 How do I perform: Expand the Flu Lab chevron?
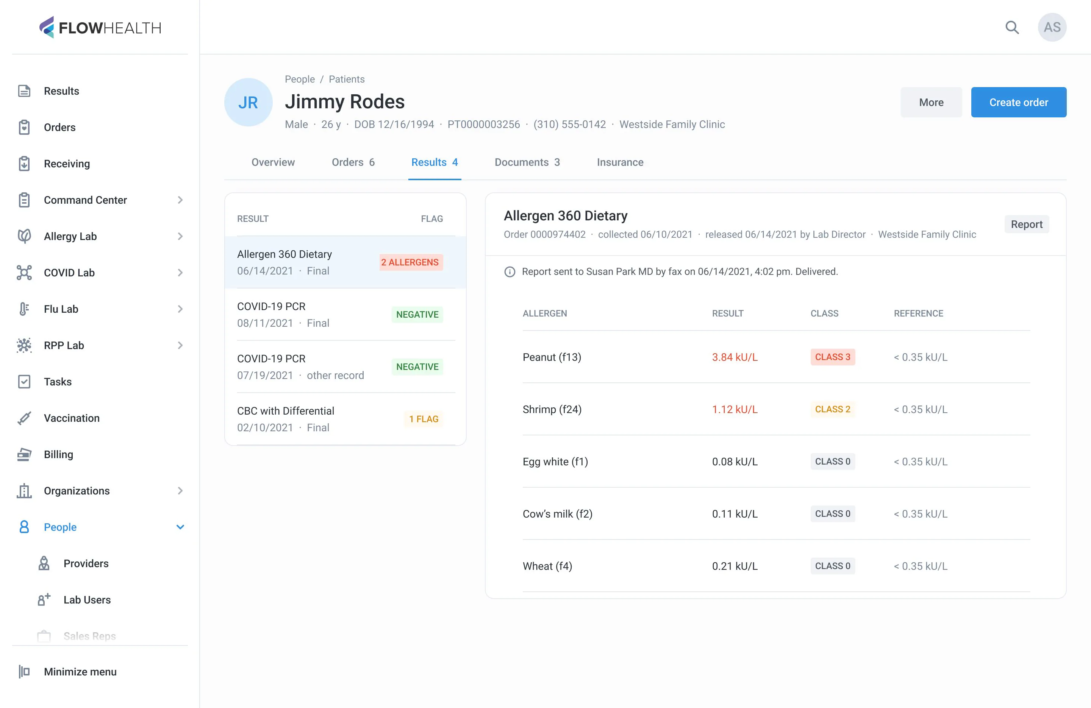[x=180, y=309]
